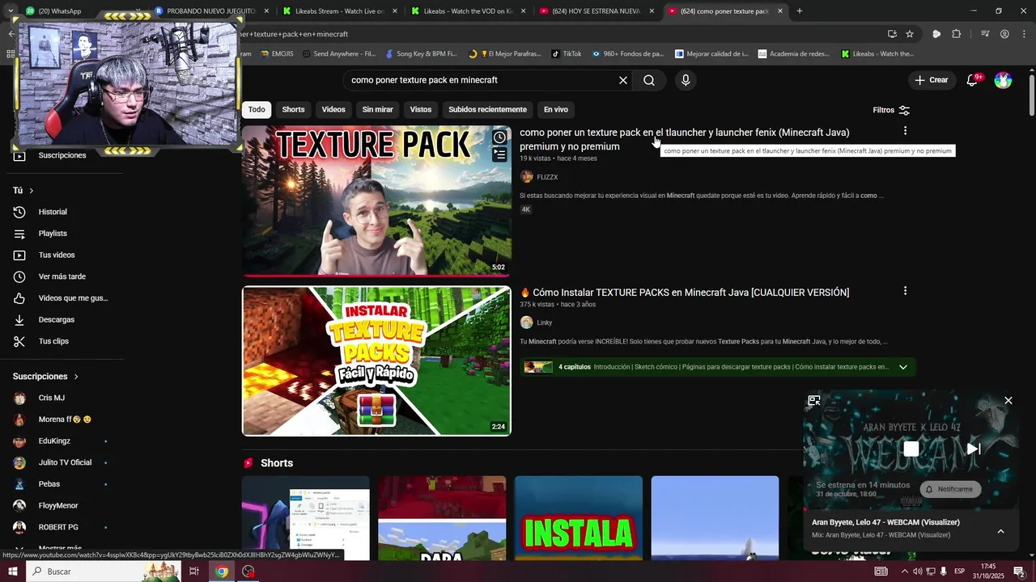Select the Vistos filter chip
The width and height of the screenshot is (1036, 582).
[x=421, y=109]
